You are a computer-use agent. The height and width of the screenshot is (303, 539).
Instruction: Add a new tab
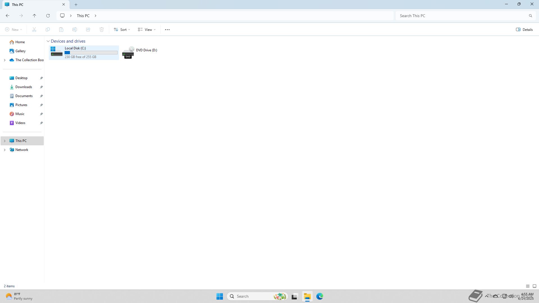(76, 4)
